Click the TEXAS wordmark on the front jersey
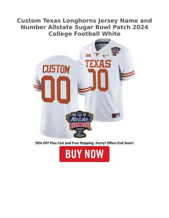This screenshot has height=218, width=169. (x=98, y=64)
